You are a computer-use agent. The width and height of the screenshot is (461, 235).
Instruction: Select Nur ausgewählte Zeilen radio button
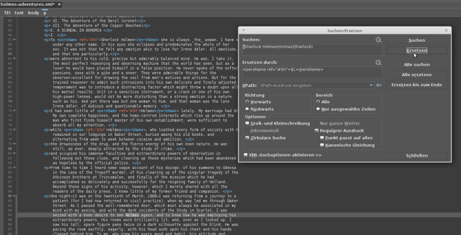click(318, 109)
